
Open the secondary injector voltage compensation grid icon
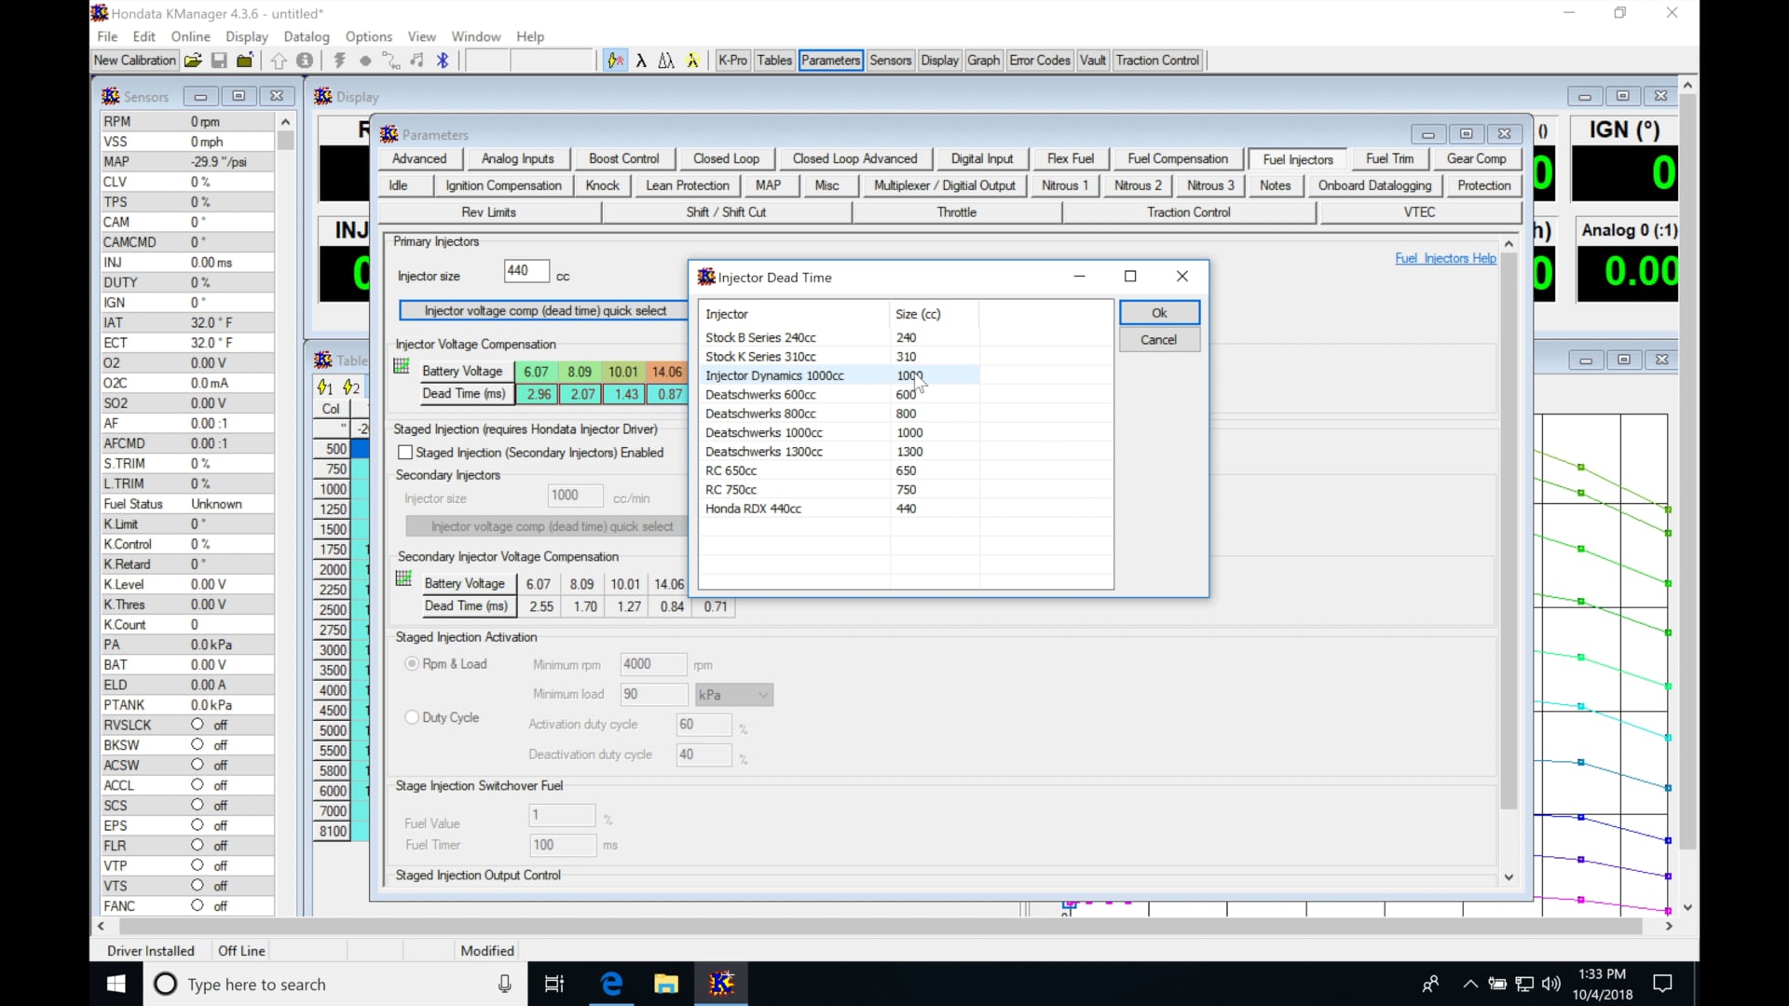pyautogui.click(x=403, y=578)
